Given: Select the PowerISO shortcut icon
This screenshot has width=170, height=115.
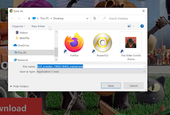Looking at the screenshot, I should tap(102, 43).
